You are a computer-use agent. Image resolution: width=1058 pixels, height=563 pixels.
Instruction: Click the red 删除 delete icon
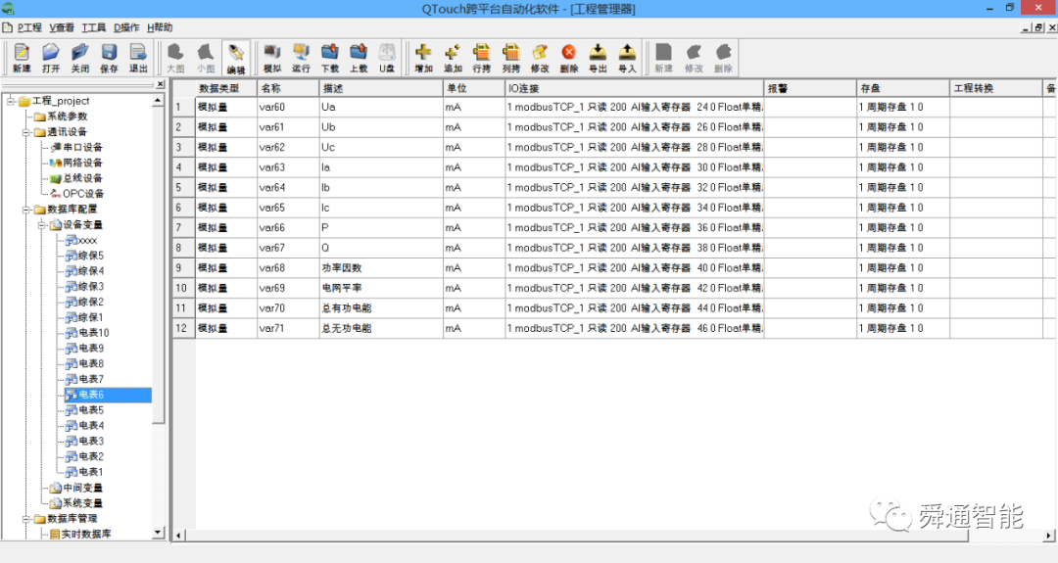(x=569, y=58)
